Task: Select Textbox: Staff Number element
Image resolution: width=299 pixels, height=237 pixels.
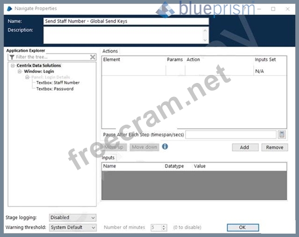Action: click(58, 83)
